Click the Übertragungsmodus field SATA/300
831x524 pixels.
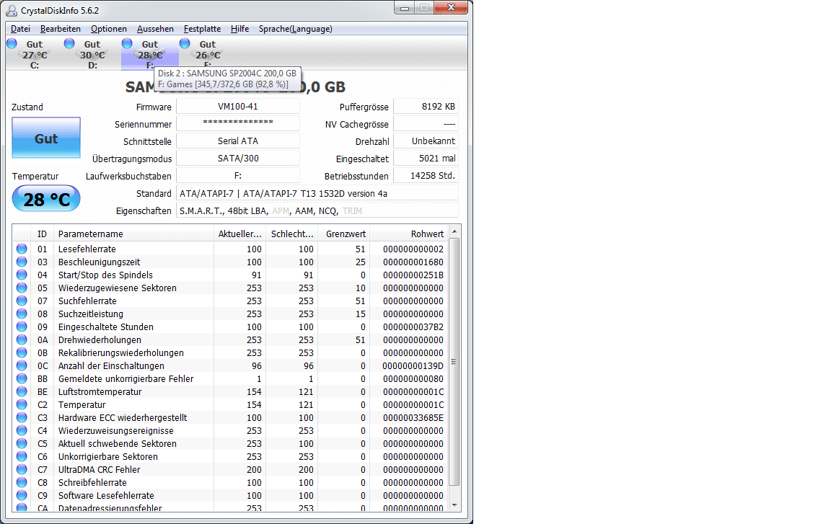tap(238, 159)
